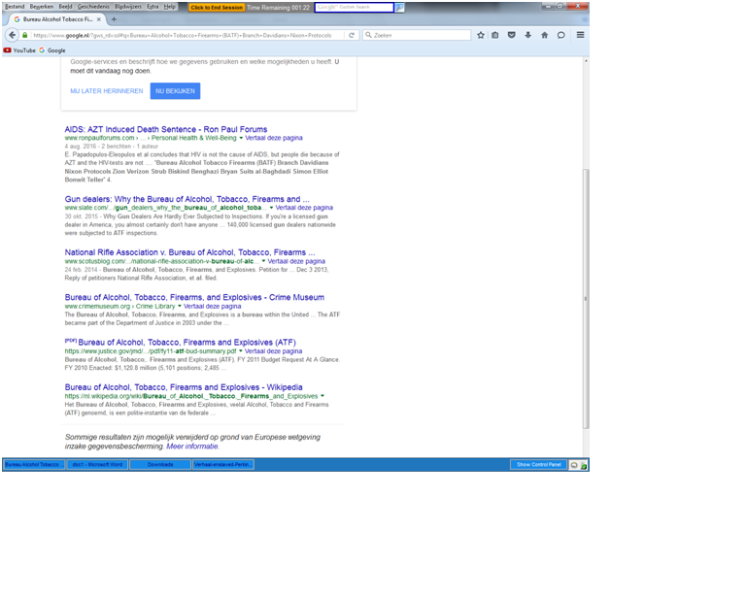Open a new tab with plus icon

(x=114, y=19)
